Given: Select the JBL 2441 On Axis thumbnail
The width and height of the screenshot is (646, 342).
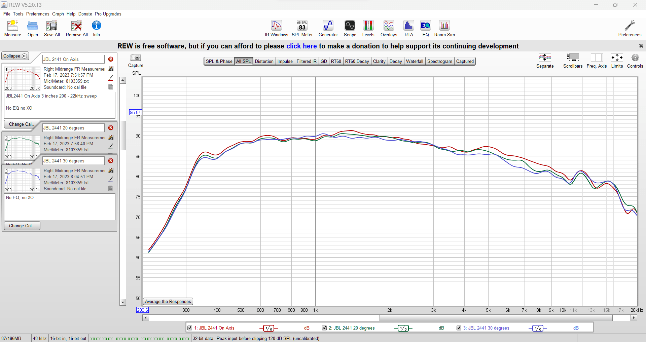Looking at the screenshot, I should (22, 78).
